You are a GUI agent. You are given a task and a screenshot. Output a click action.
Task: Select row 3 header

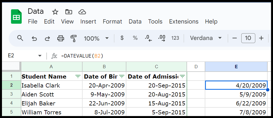click(x=12, y=94)
